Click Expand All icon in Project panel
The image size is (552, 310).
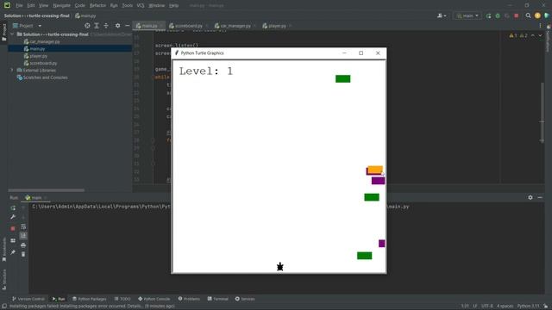(97, 26)
